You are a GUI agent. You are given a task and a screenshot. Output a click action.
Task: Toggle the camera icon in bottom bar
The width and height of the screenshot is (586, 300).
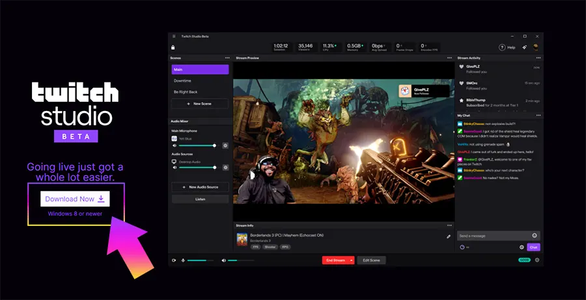tap(174, 260)
